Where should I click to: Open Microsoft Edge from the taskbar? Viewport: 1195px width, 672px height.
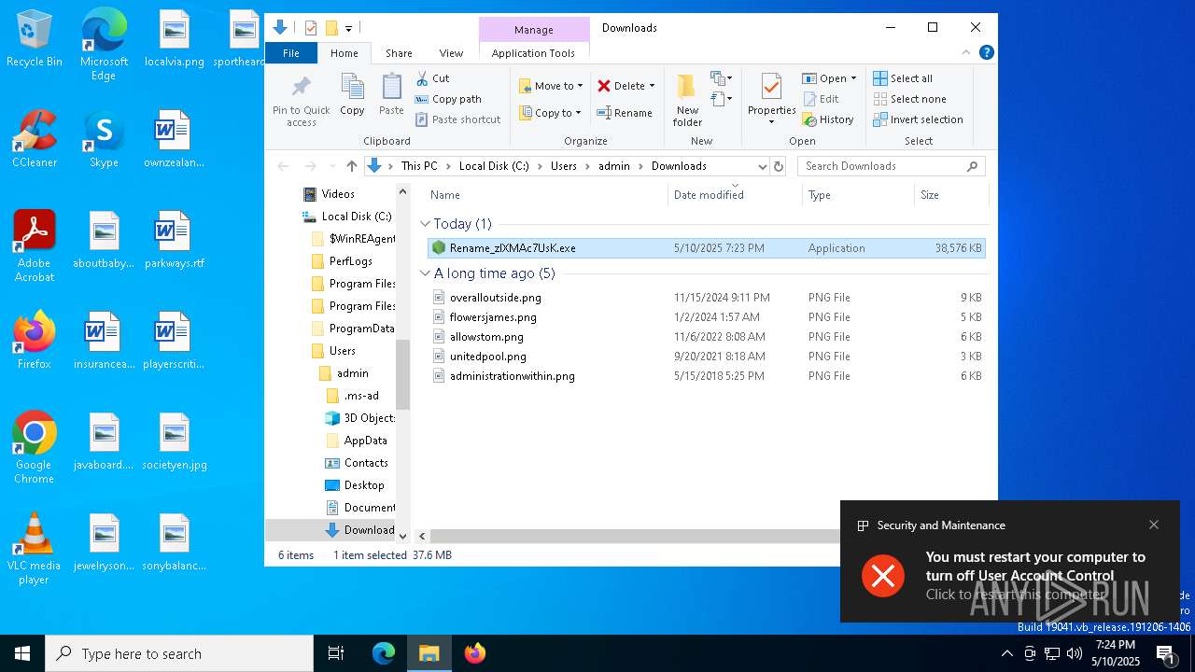pos(384,653)
